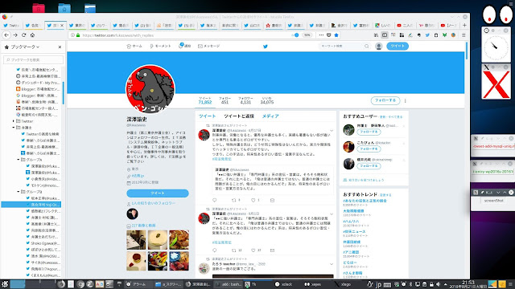Click the Pocket save icon in the address bar
The width and height of the screenshot is (515, 289).
click(x=329, y=35)
